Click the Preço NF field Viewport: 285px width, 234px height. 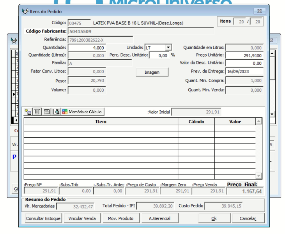point(41,191)
